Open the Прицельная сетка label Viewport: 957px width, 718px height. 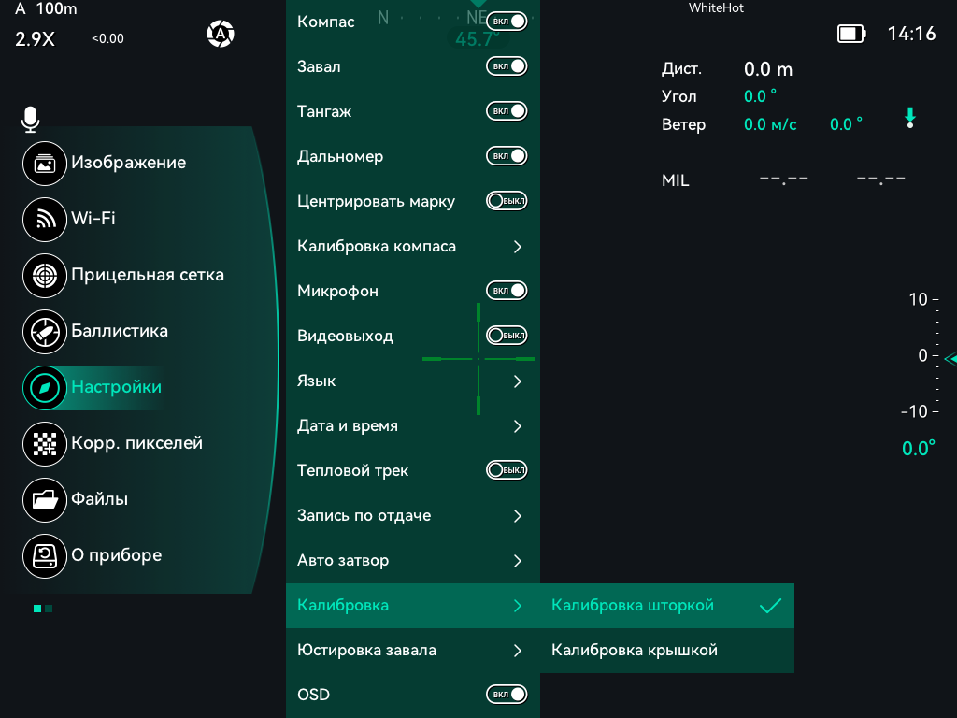pos(148,275)
